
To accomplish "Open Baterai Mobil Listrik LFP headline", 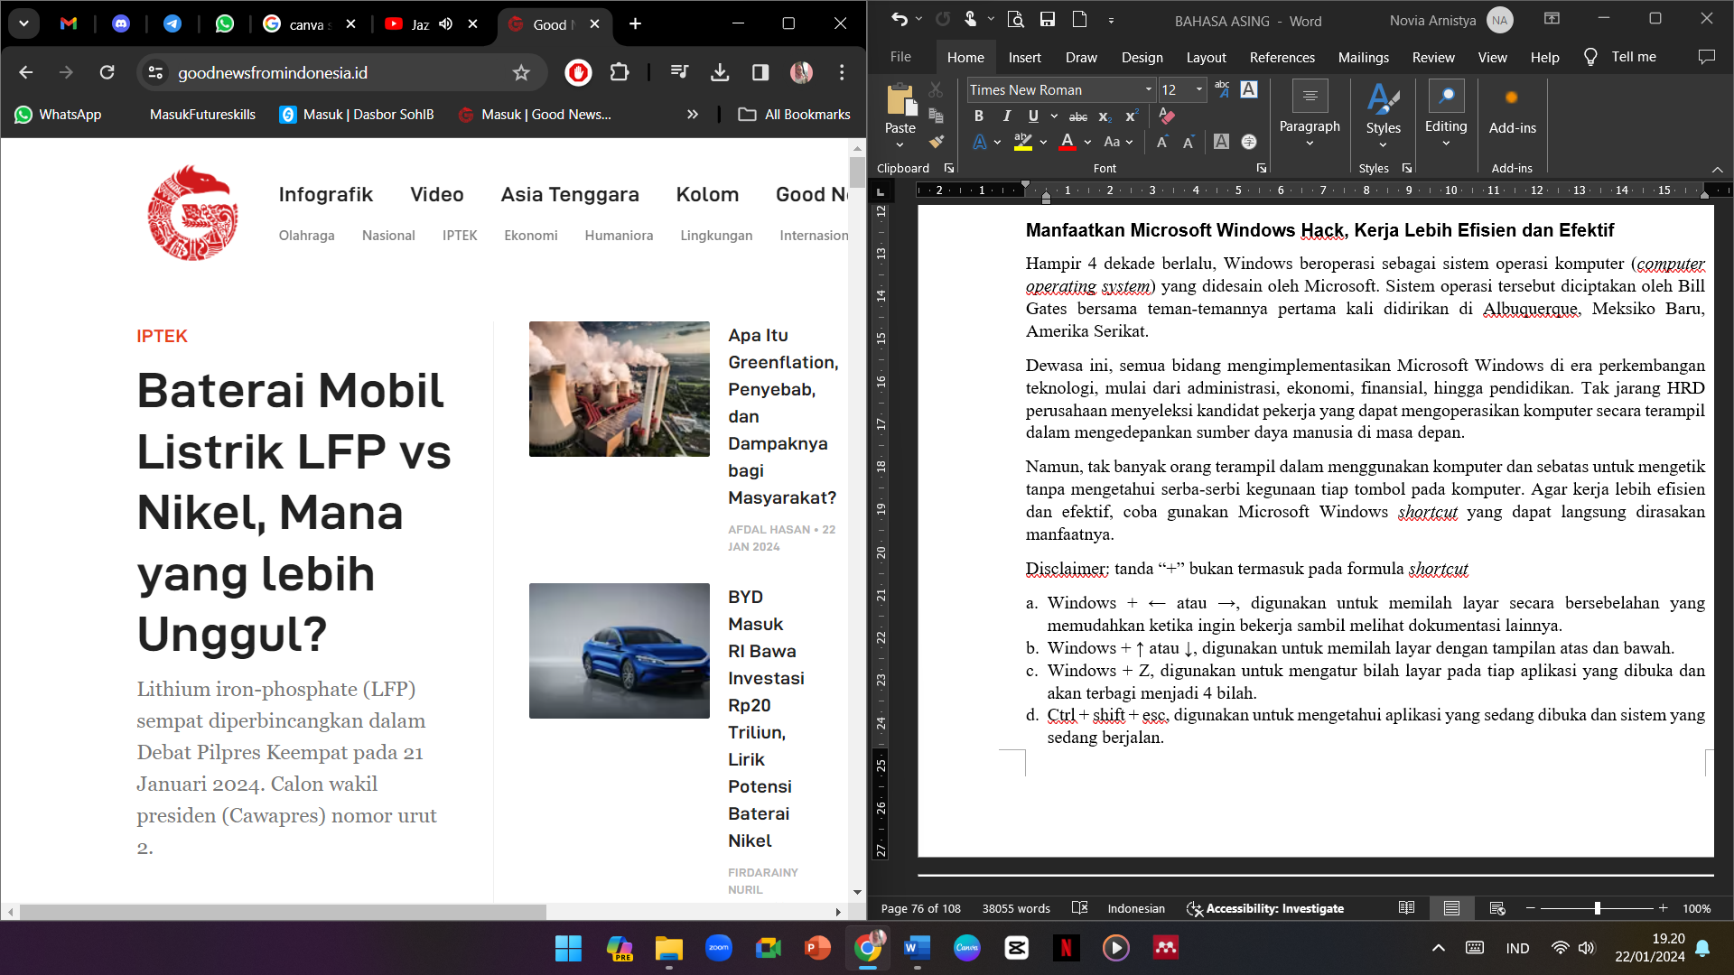I will point(294,512).
